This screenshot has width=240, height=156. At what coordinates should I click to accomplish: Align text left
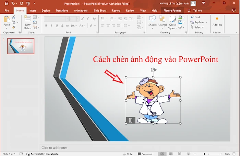[x=103, y=26]
